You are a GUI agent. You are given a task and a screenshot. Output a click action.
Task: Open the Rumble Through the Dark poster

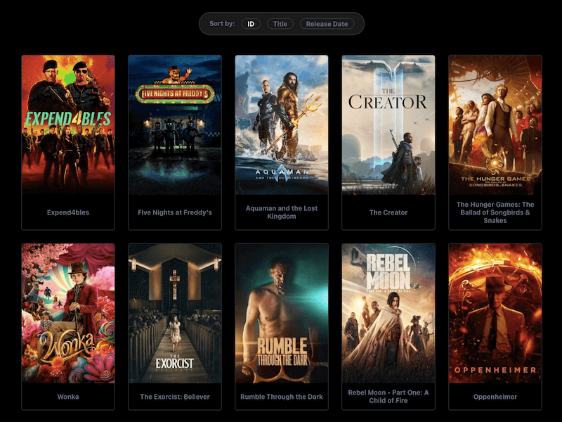282,314
